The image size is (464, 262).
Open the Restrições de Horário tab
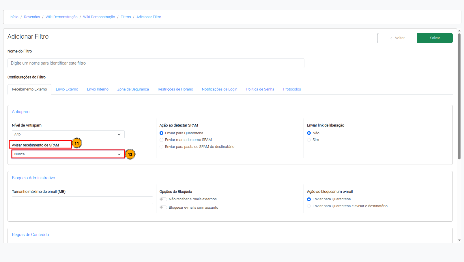click(x=175, y=89)
